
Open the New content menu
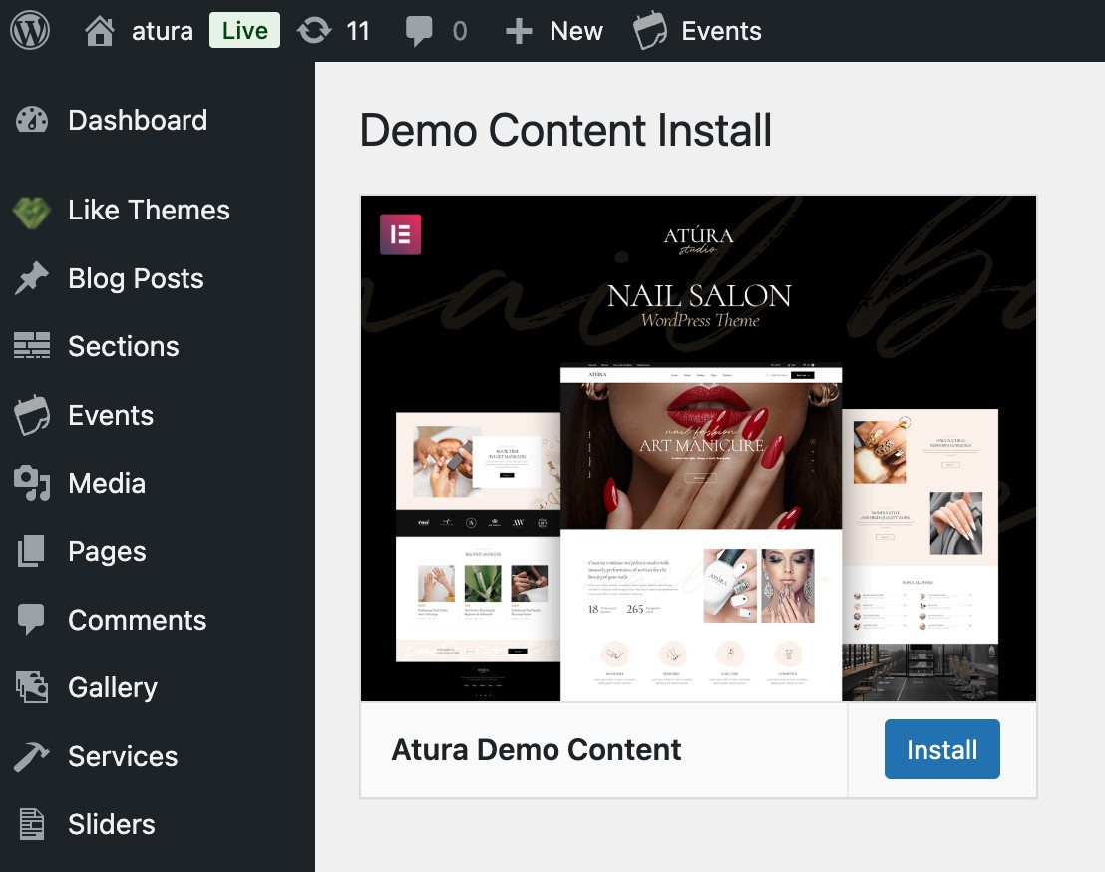click(576, 31)
